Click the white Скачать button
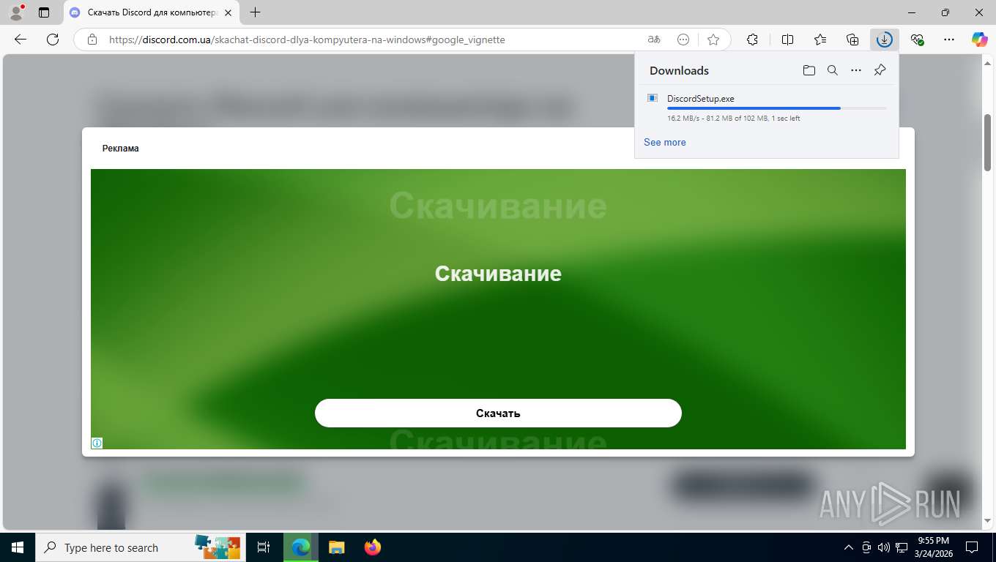The width and height of the screenshot is (996, 562). (498, 413)
